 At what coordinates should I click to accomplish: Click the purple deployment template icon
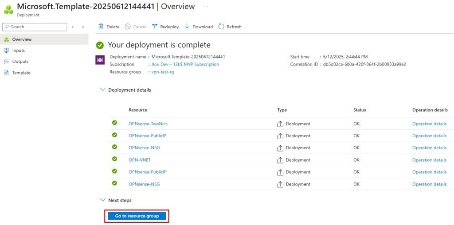tap(100, 60)
